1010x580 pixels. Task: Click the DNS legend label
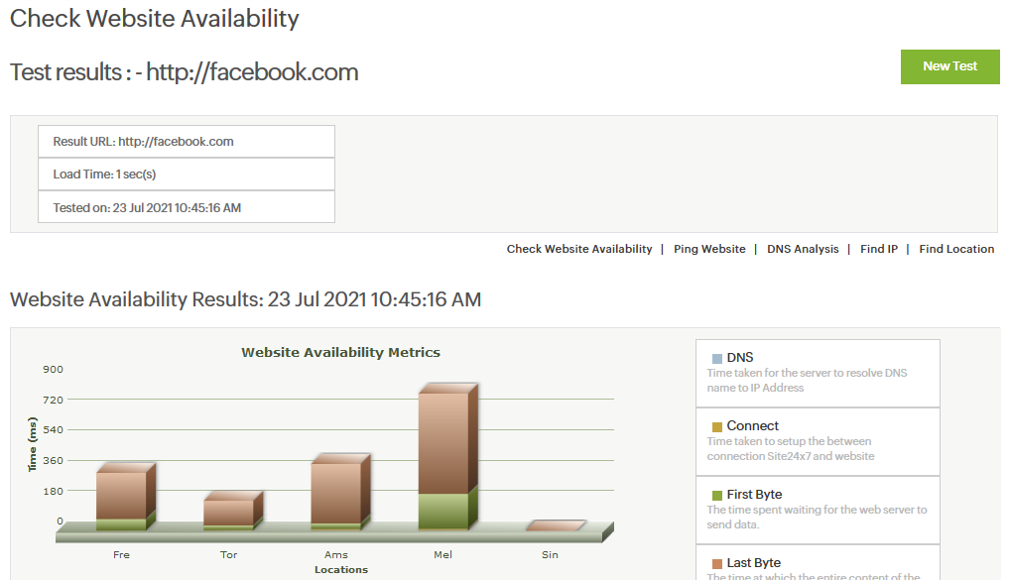click(740, 357)
